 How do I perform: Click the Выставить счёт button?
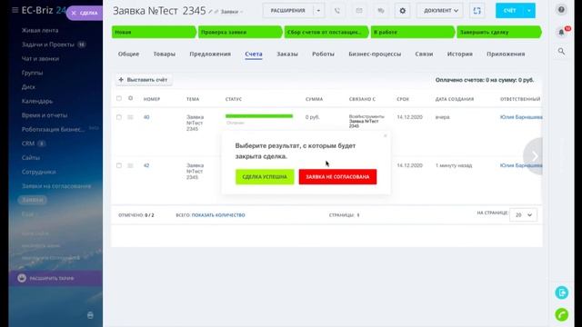[x=144, y=80]
